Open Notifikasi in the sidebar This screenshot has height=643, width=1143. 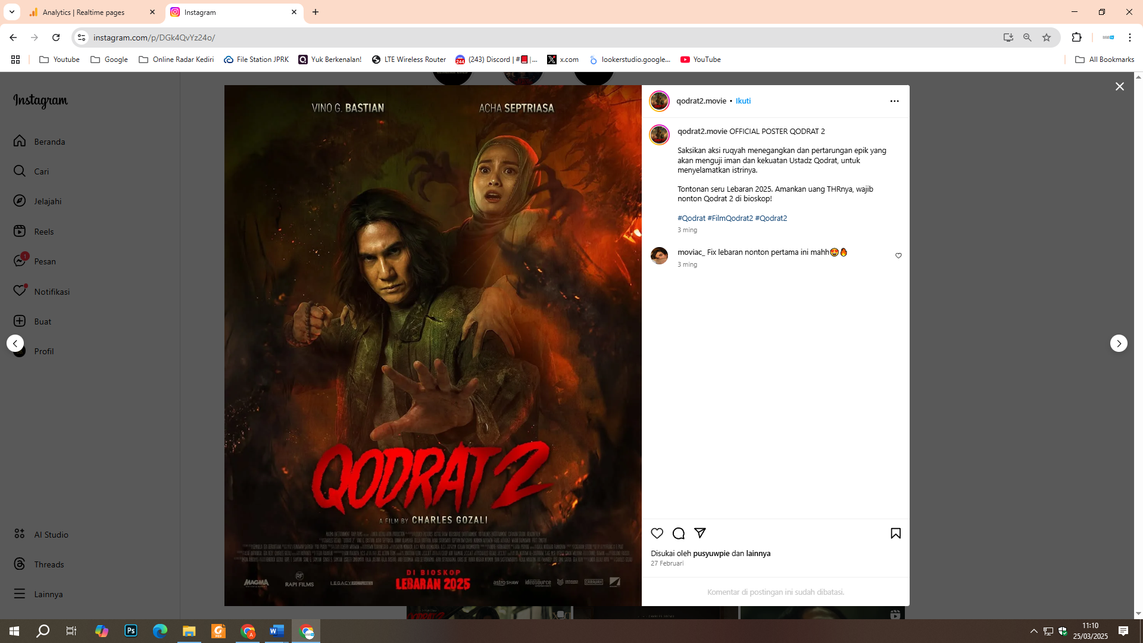42,292
